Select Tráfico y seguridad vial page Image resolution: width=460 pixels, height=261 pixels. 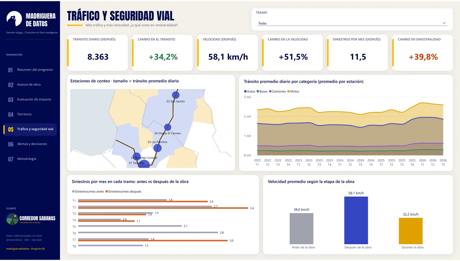[30, 129]
